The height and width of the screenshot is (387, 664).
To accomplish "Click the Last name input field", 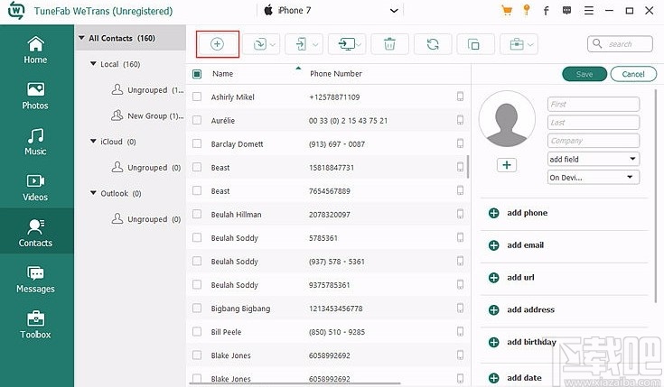I will (x=594, y=122).
